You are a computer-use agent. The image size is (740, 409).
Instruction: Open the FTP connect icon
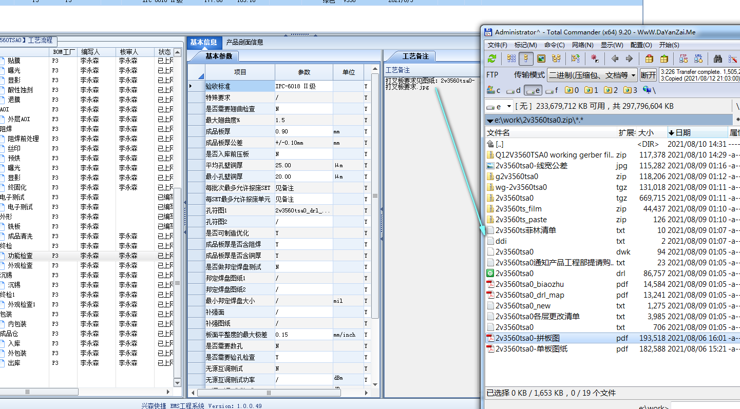click(x=684, y=59)
